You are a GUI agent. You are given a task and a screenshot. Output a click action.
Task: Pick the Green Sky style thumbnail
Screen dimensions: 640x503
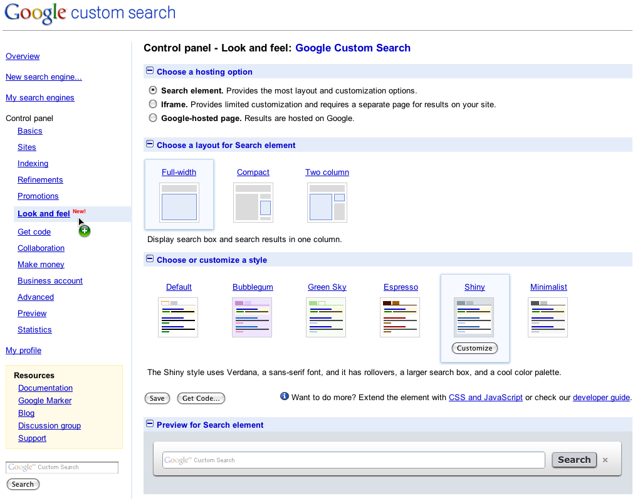[x=326, y=317]
